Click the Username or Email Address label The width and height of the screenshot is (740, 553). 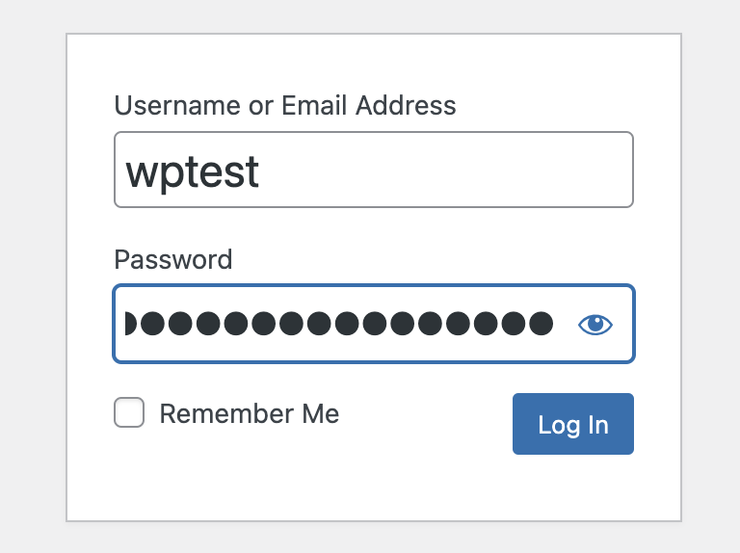coord(285,105)
